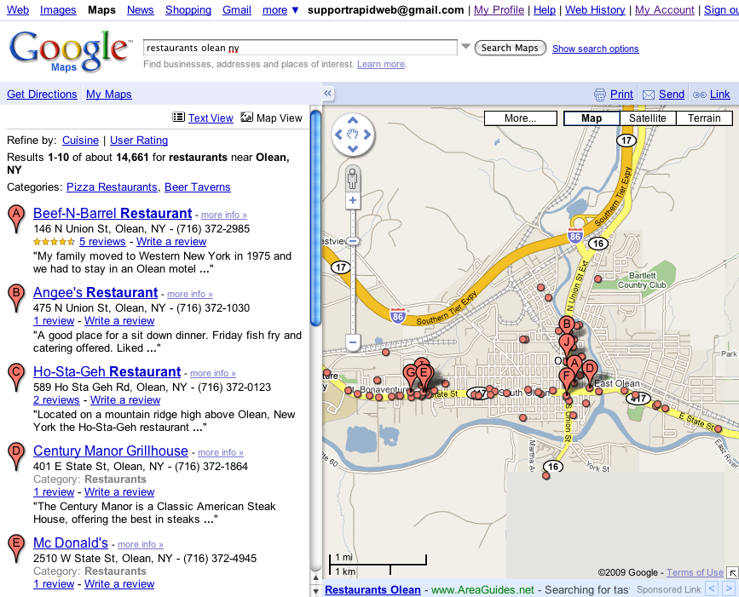Viewport: 739px width, 597px height.
Task: Open the Ho-Sta-Geh Restaurant listing
Action: coord(107,371)
